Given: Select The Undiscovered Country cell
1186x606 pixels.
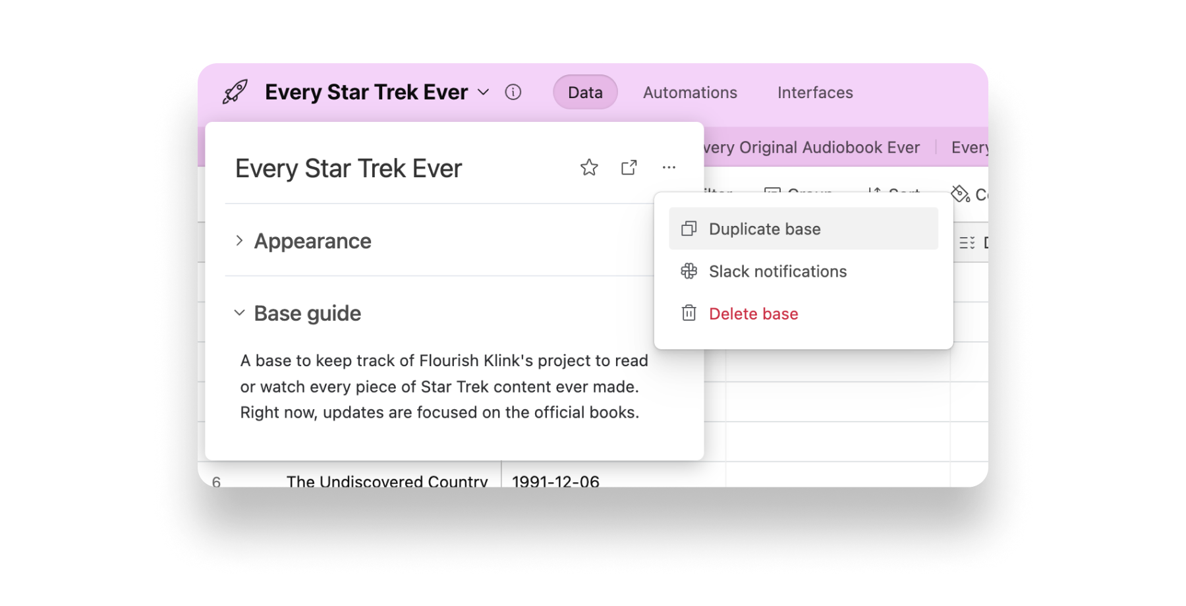Looking at the screenshot, I should pos(387,482).
